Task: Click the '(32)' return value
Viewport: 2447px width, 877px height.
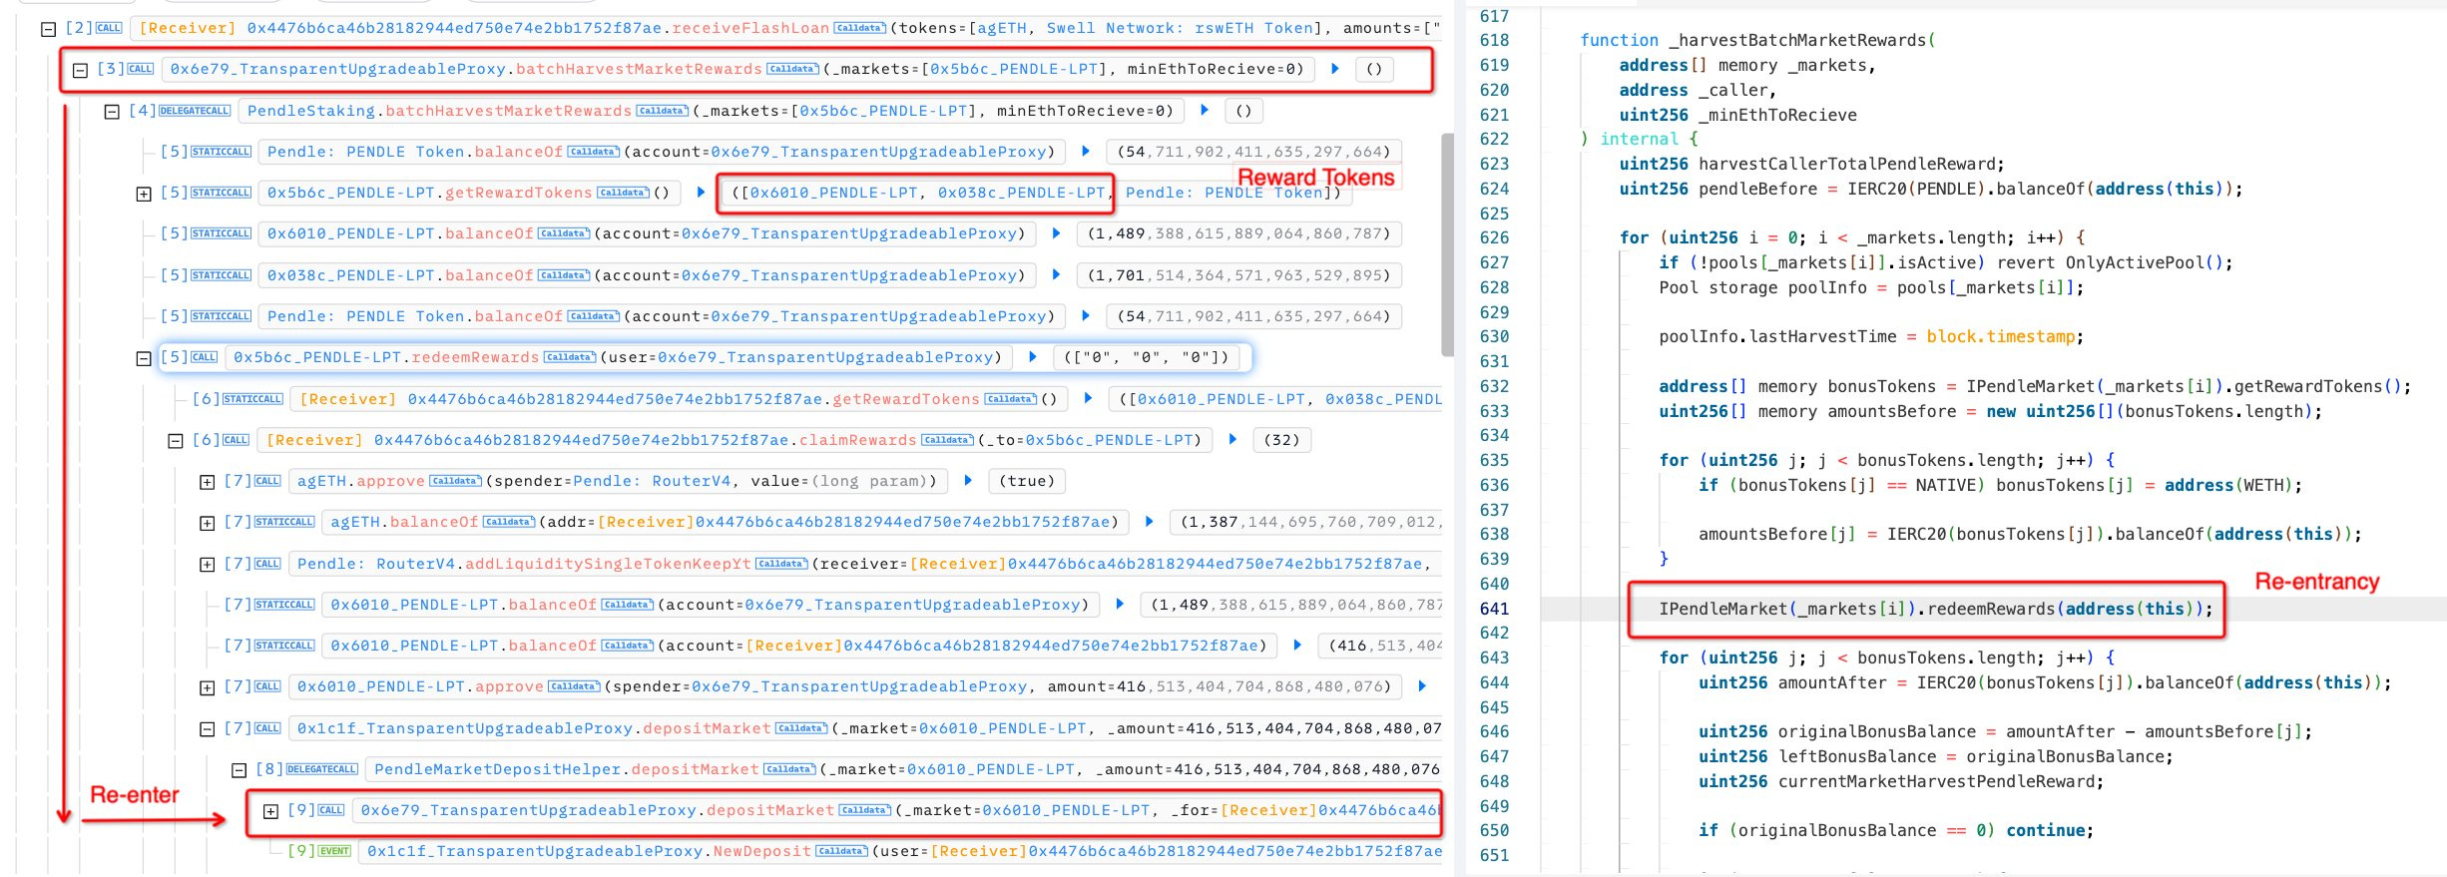Action: pos(1281,440)
